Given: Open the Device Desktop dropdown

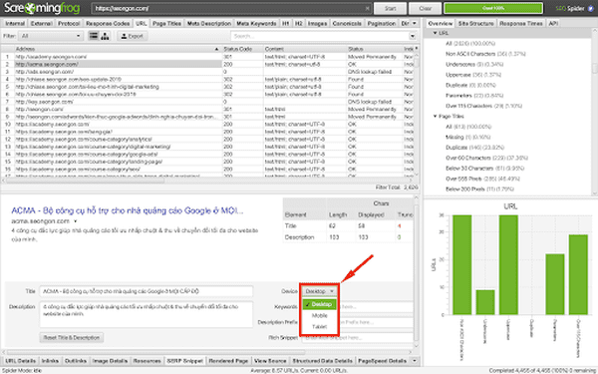Looking at the screenshot, I should (x=320, y=291).
